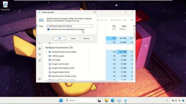Open the Services page icon in Task Manager sidebar
This screenshot has width=186, height=104.
click(x=40, y=60)
